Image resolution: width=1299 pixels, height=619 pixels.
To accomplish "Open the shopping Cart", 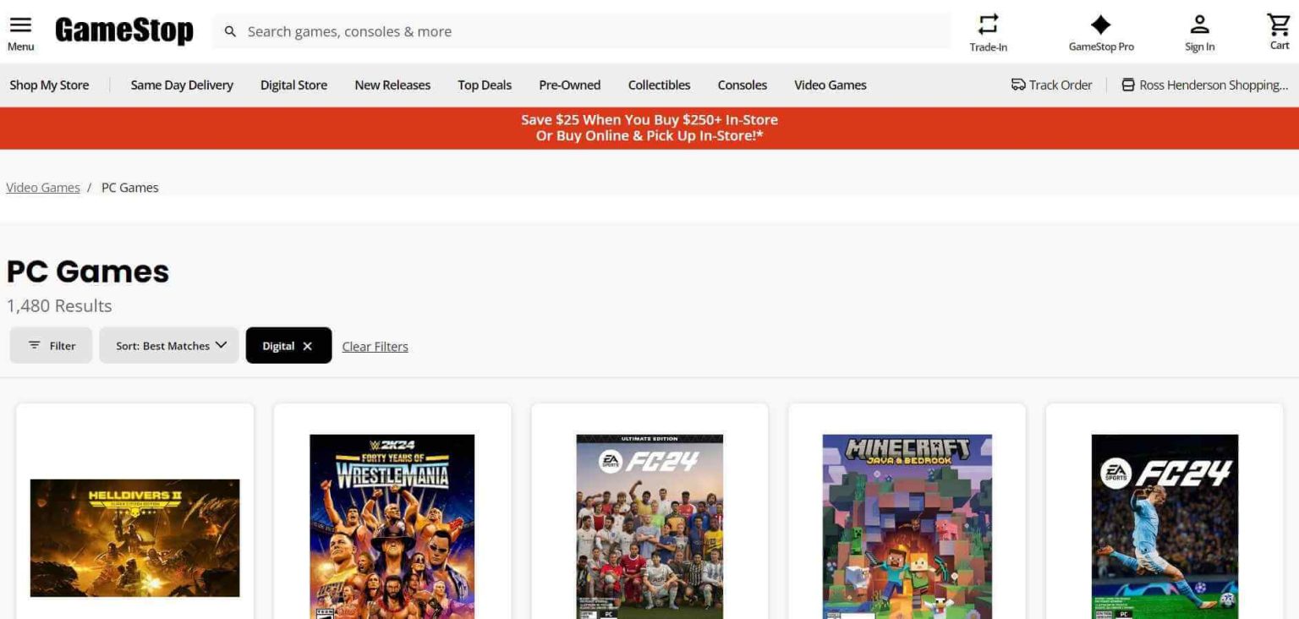I will point(1278,24).
